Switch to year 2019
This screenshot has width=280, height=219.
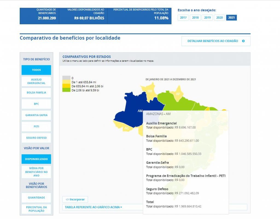coord(207,18)
